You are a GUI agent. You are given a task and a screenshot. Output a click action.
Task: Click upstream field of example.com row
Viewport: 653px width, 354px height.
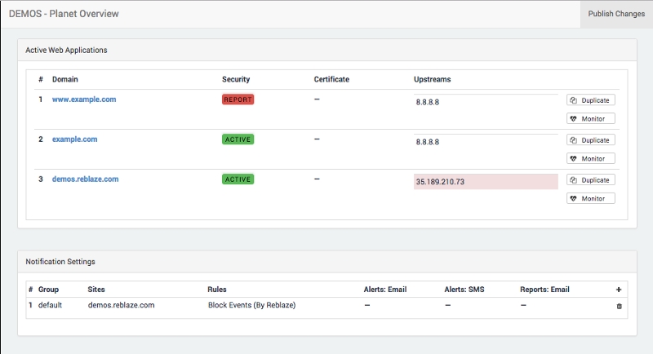486,142
